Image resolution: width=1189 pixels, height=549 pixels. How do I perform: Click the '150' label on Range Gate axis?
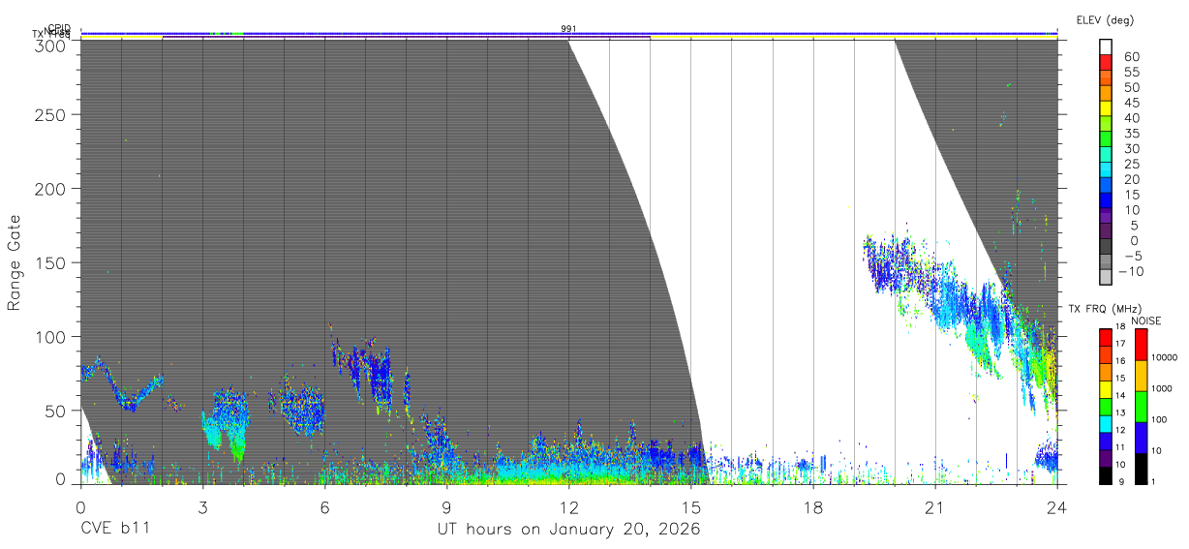pos(51,262)
